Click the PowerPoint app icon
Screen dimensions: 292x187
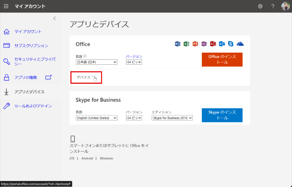(195, 44)
